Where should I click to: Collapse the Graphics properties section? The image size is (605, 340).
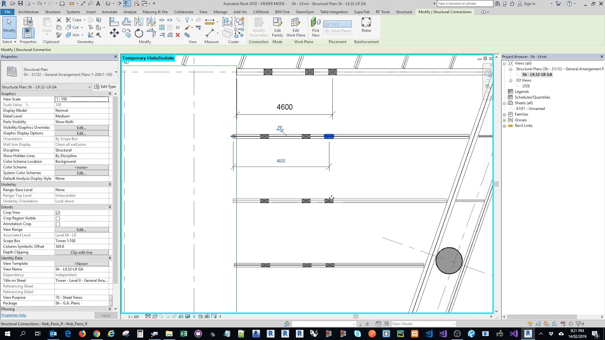[110, 93]
